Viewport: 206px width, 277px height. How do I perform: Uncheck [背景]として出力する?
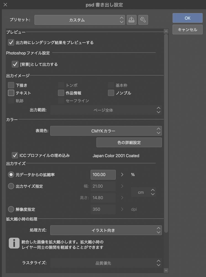coord(15,64)
